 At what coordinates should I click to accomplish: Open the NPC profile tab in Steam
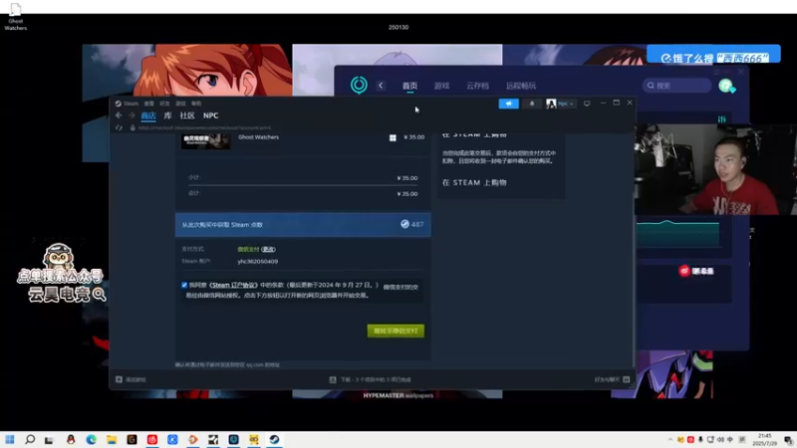pyautogui.click(x=211, y=115)
